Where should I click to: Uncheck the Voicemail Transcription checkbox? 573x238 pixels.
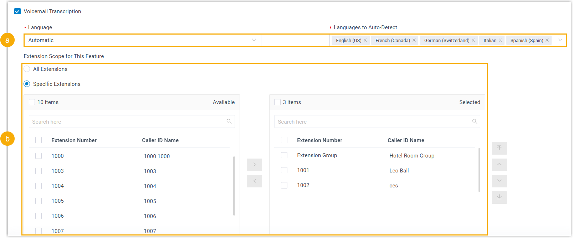(17, 11)
